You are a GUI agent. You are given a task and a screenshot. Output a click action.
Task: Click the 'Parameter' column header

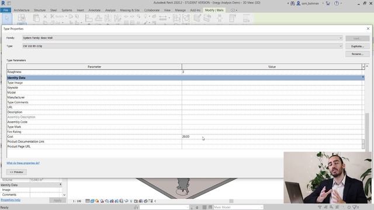tap(94, 66)
